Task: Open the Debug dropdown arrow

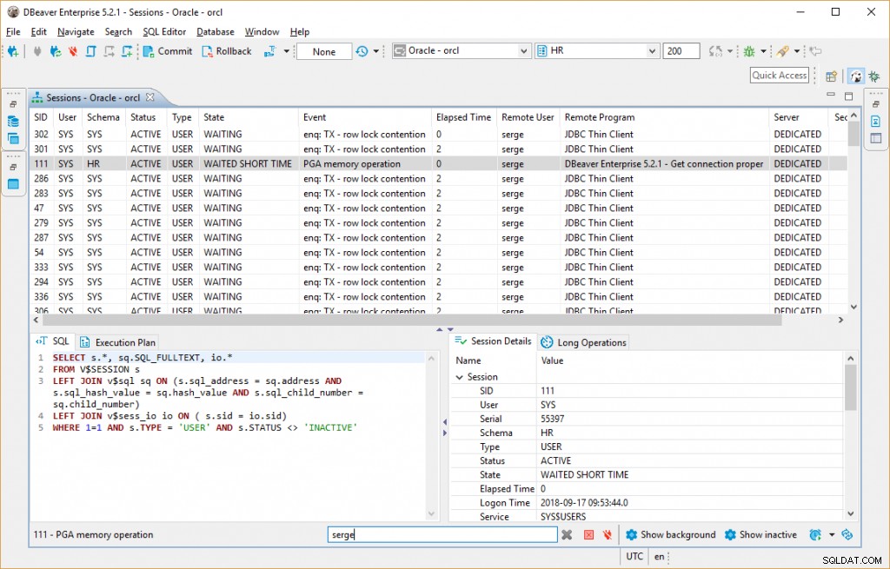Action: click(x=763, y=51)
